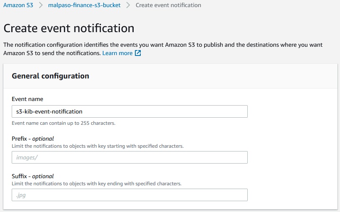Click into the Prefix input with images/ placeholder
This screenshot has width=340, height=212.
point(129,157)
